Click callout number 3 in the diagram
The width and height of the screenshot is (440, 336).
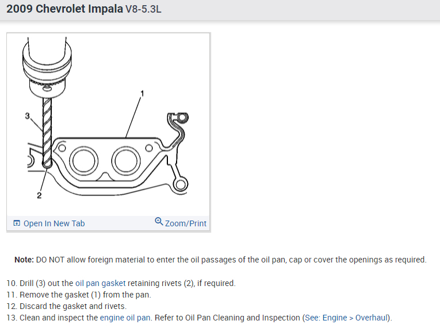[27, 115]
